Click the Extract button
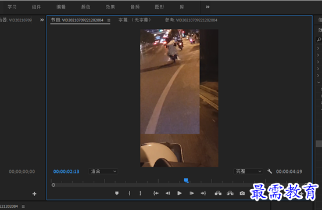Screen dimensions: 322x210 click(x=230, y=193)
